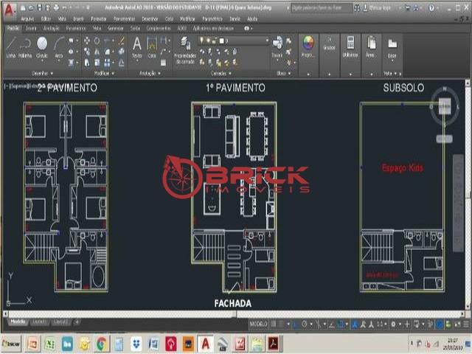Switch to the Gerenciar ribbon tab
Screen dimensions: 472x354
[x=116, y=28]
